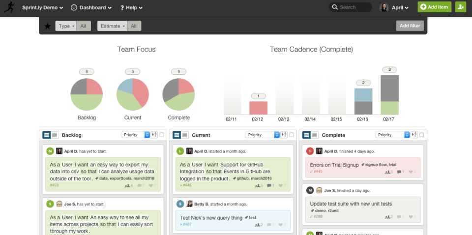This screenshot has width=472, height=235.
Task: Click Betty B. avatar on item #407
Action: coord(189,204)
